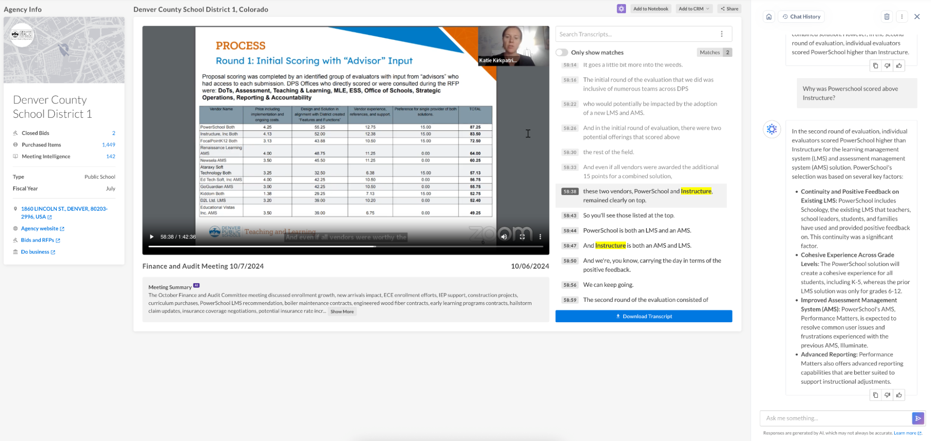Image resolution: width=931 pixels, height=441 pixels.
Task: Open chat home icon
Action: coord(768,17)
